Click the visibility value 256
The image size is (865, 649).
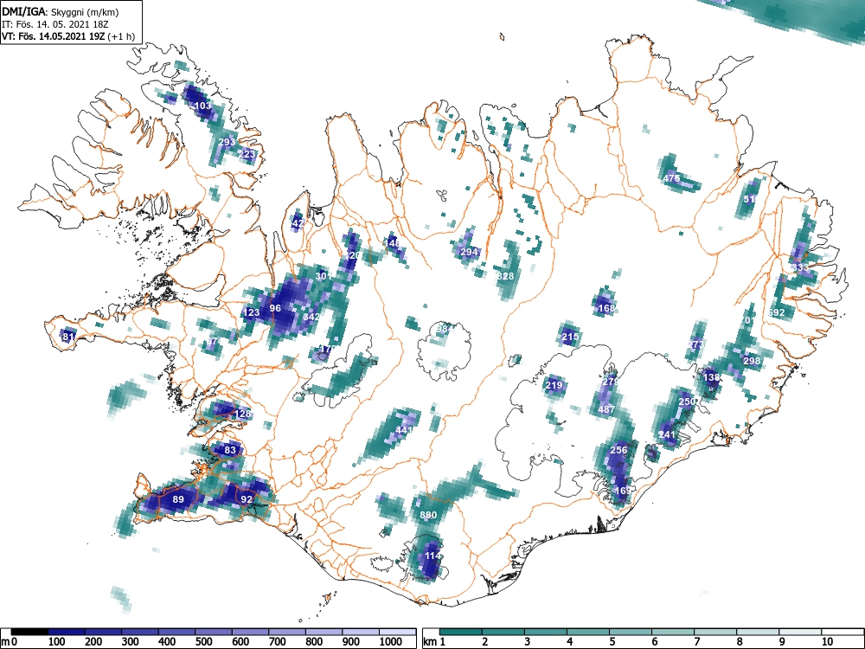[618, 450]
